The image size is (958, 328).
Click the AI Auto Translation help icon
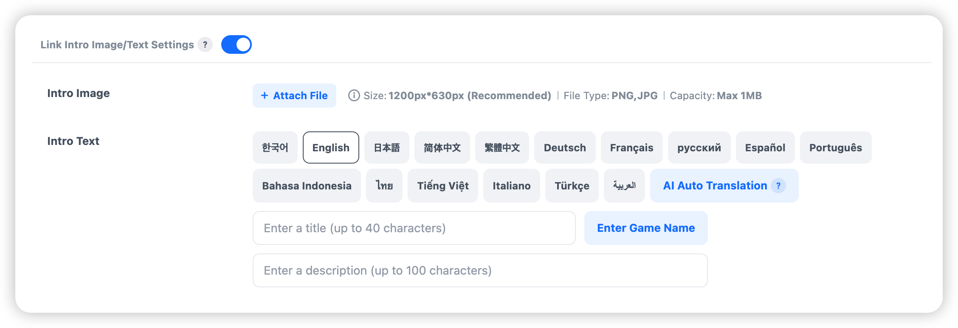click(x=778, y=186)
